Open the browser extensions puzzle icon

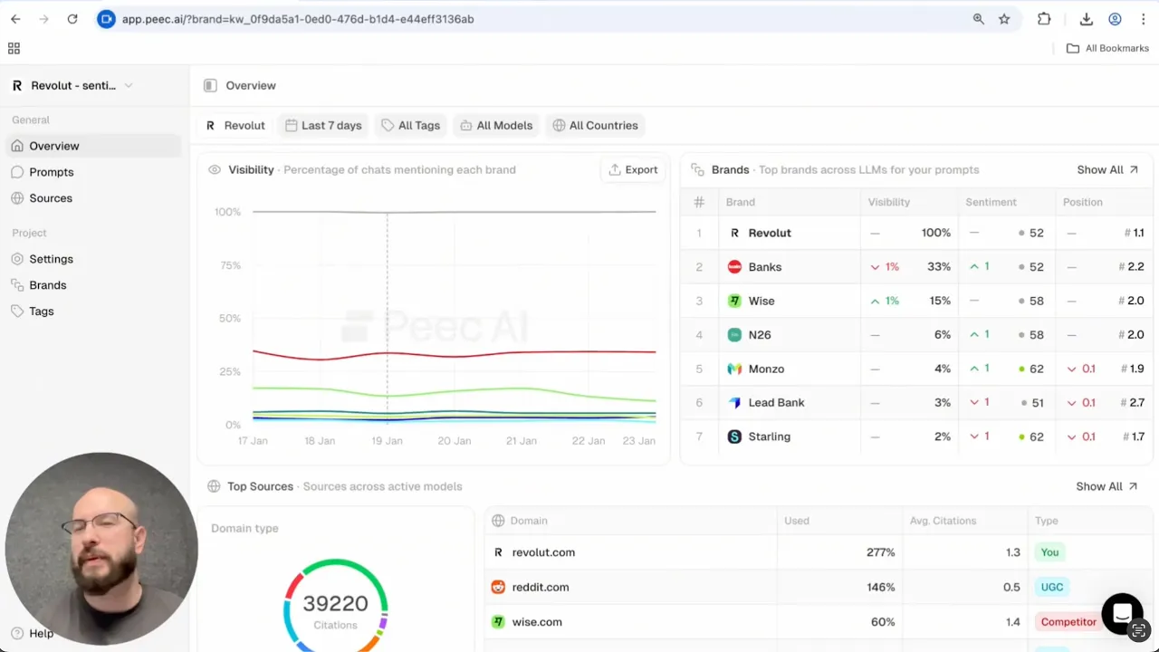coord(1044,19)
